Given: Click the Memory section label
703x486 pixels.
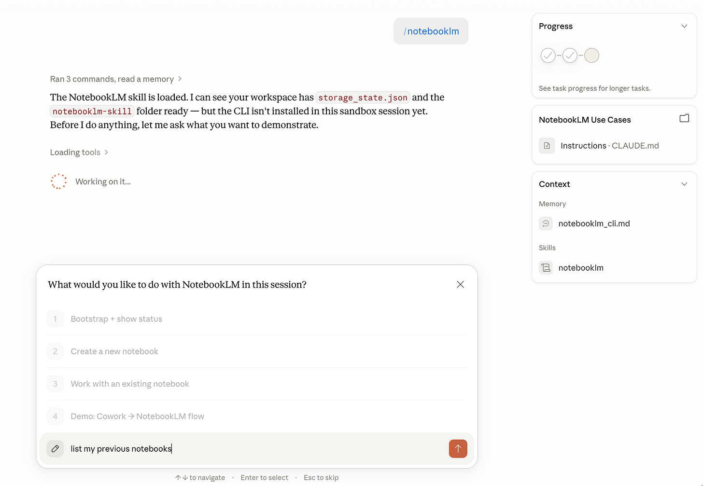Looking at the screenshot, I should (552, 204).
